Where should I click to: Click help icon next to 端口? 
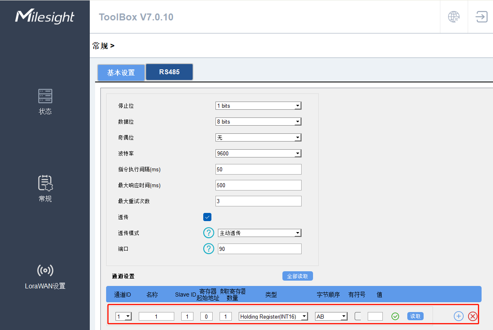pyautogui.click(x=209, y=249)
